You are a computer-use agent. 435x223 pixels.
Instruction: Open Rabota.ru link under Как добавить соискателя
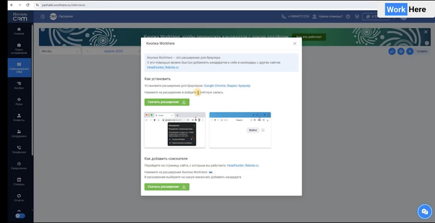point(252,165)
